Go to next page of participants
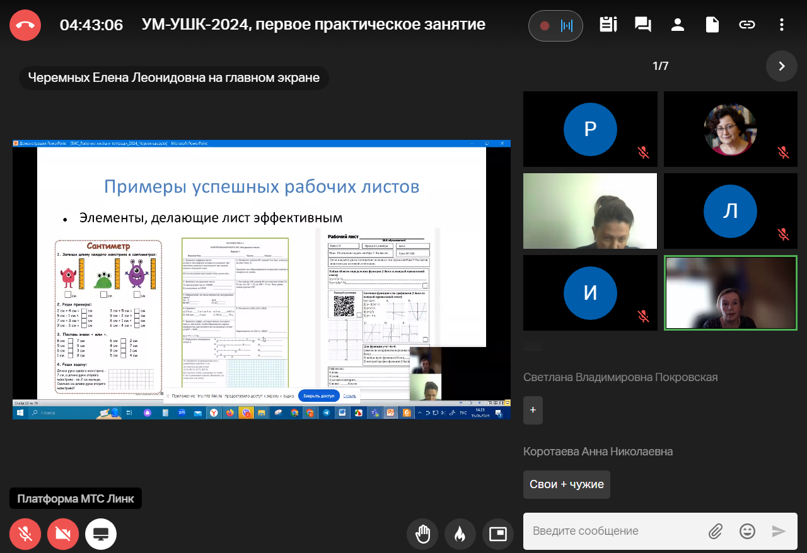Screen dimensions: 807x553 782,66
